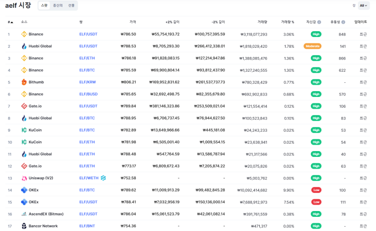Image resolution: width=376 pixels, height=231 pixels.
Task: Click the Bithumb logo icon
Action: click(24, 82)
